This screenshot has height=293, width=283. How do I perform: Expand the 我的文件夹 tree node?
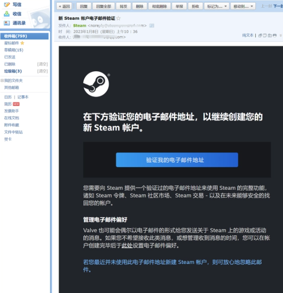[x=2, y=80]
